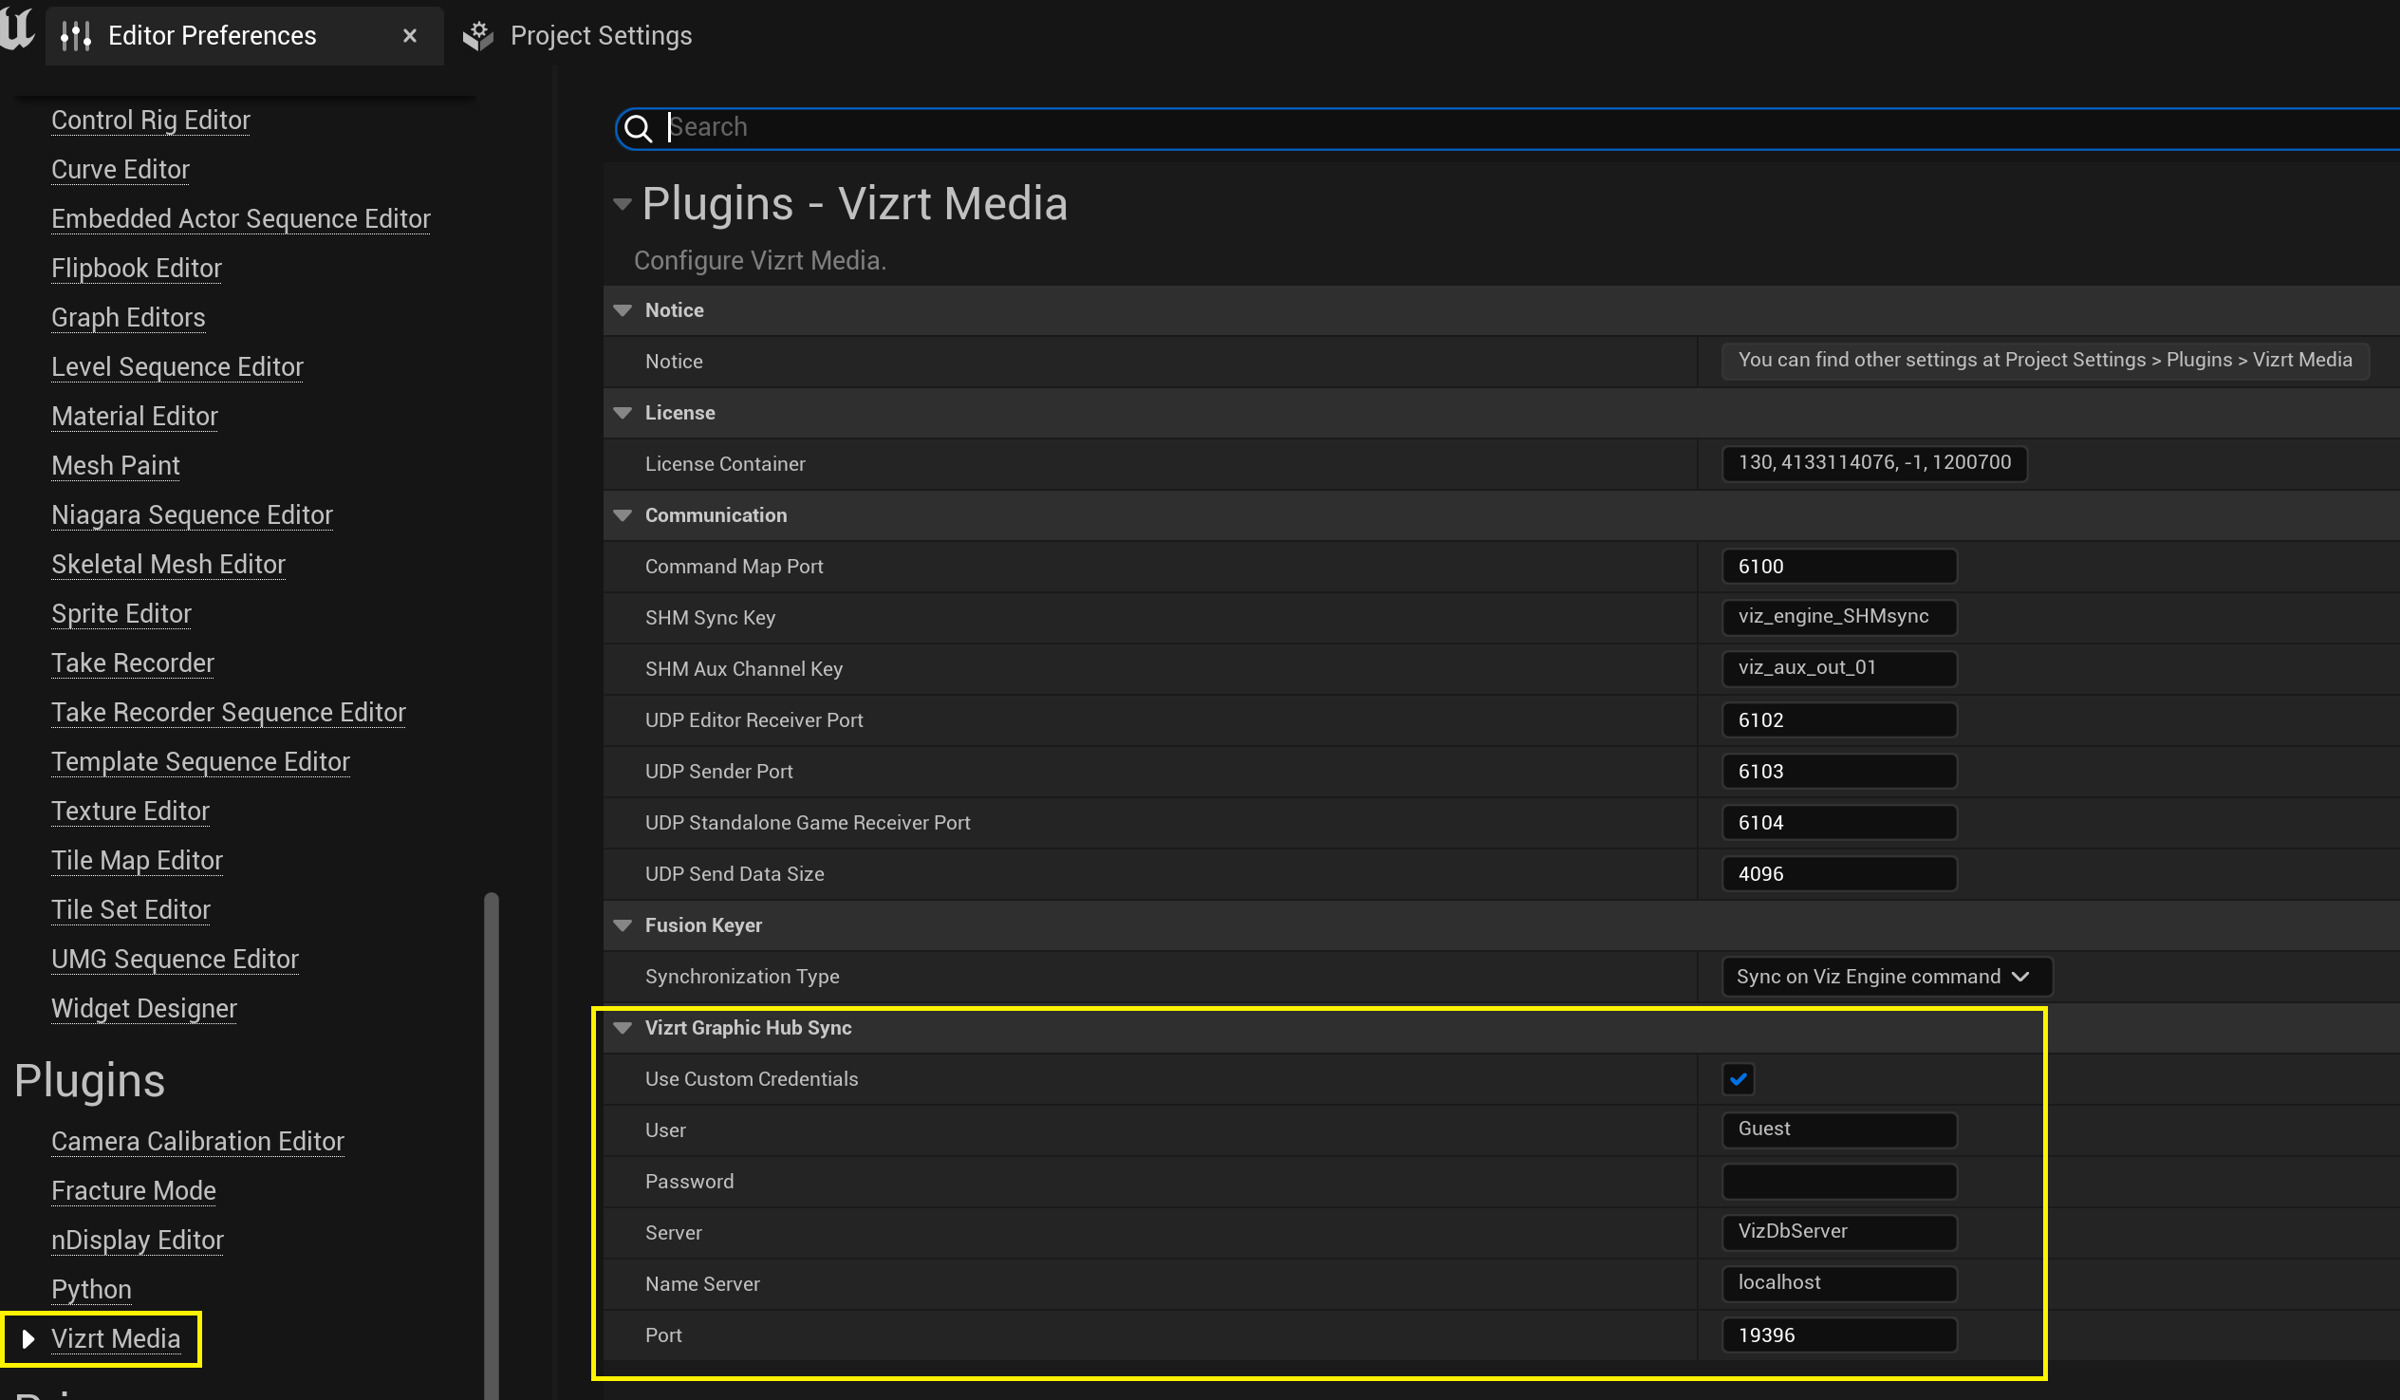Collapse the Plugins - Vizrt Media heading
This screenshot has height=1400, width=2400.
click(623, 204)
